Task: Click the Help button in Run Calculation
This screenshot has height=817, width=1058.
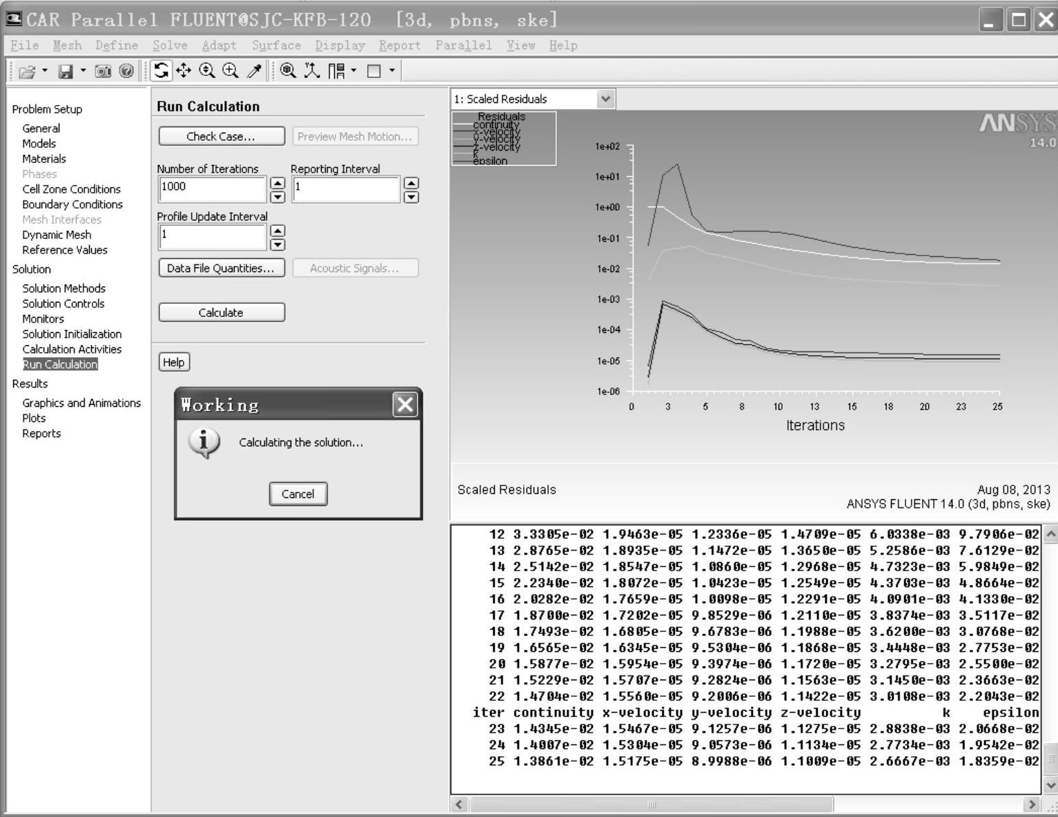Action: (x=174, y=362)
